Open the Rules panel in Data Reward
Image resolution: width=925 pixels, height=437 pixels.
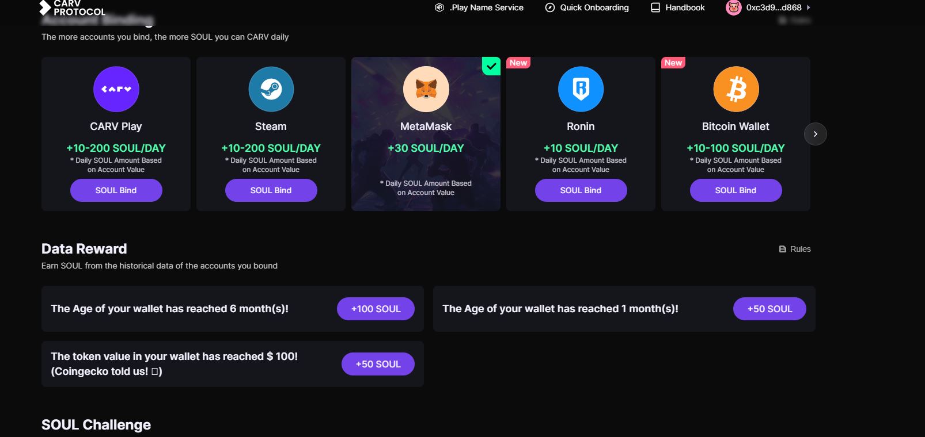(795, 248)
